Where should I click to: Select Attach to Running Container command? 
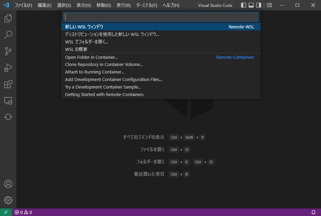click(x=161, y=72)
